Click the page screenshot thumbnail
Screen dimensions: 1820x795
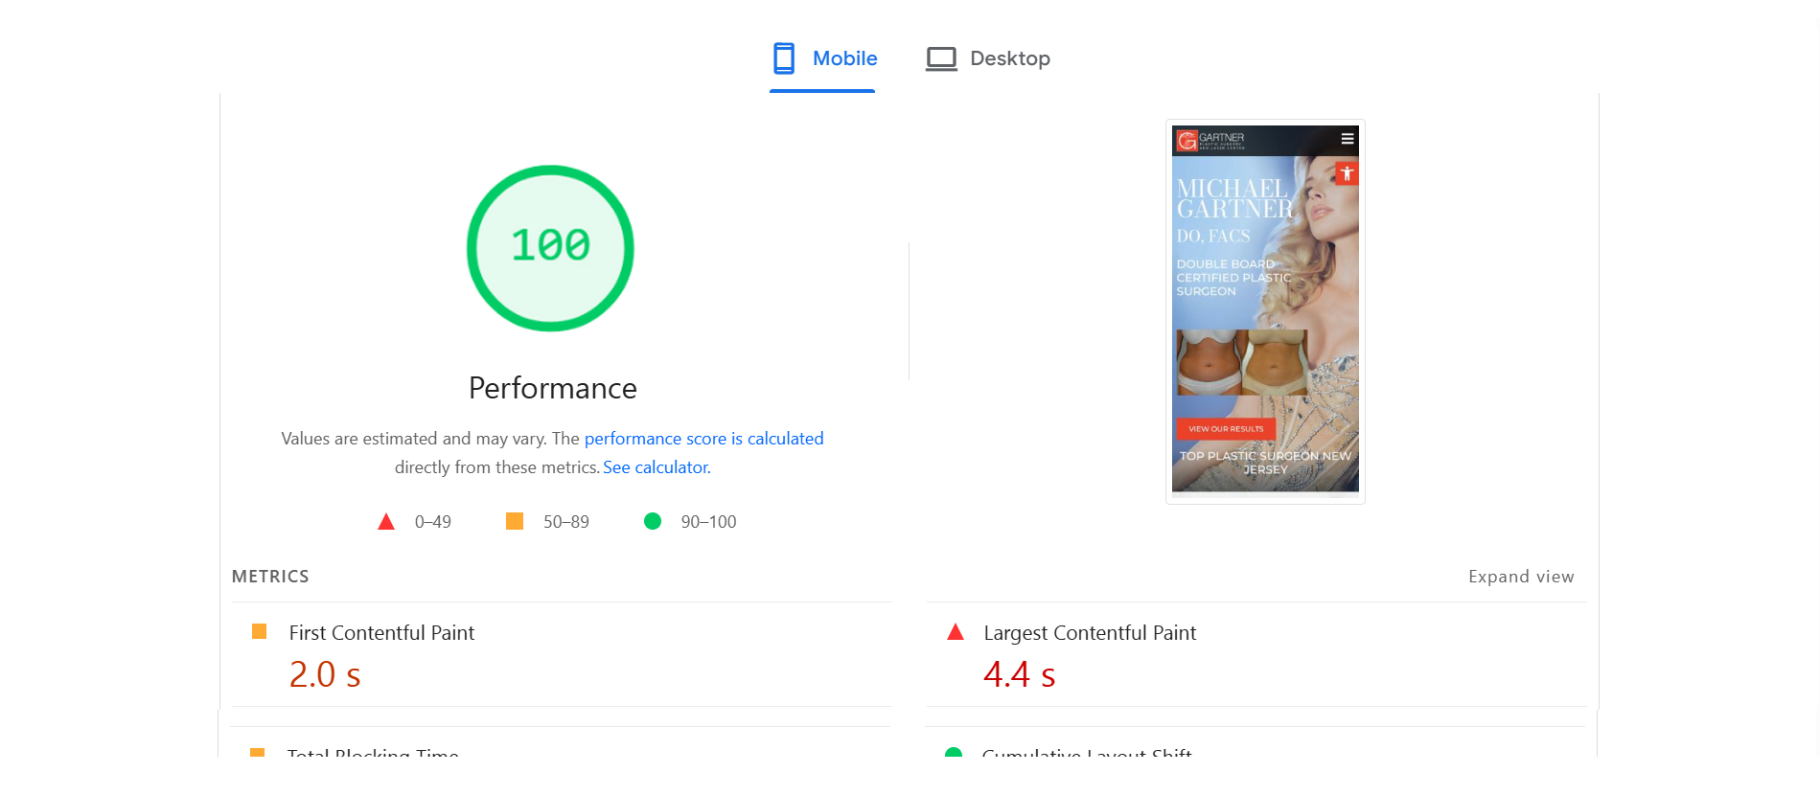click(x=1265, y=311)
